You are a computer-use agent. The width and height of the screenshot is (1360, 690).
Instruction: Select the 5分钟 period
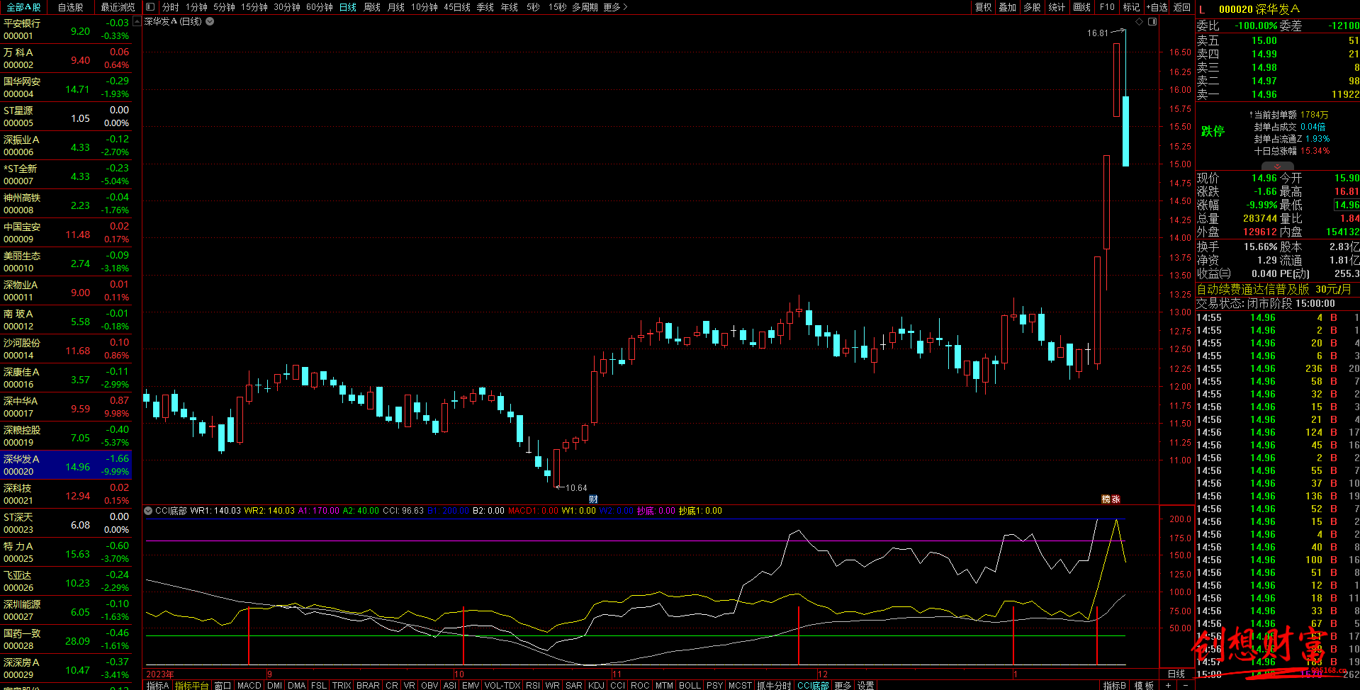[x=224, y=7]
